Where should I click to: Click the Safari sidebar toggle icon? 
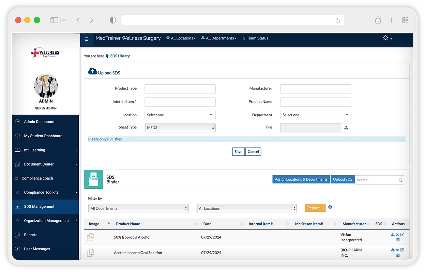(x=54, y=20)
